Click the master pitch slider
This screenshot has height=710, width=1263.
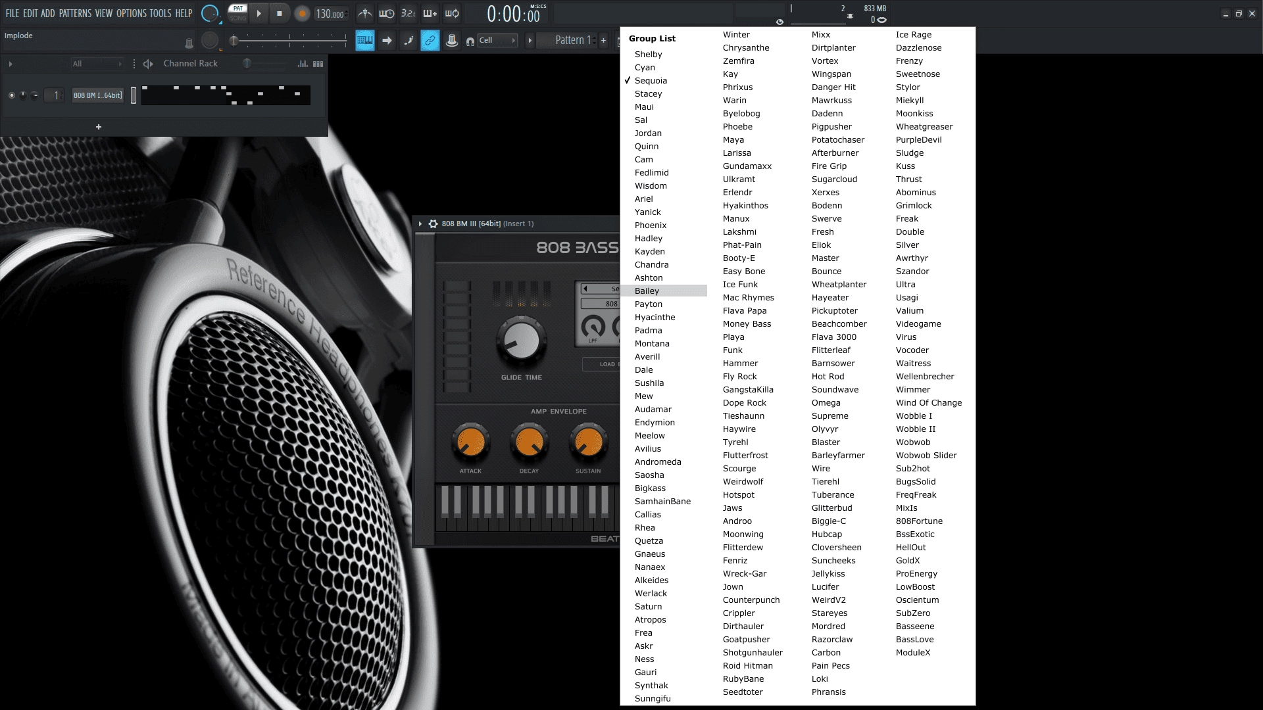[289, 41]
